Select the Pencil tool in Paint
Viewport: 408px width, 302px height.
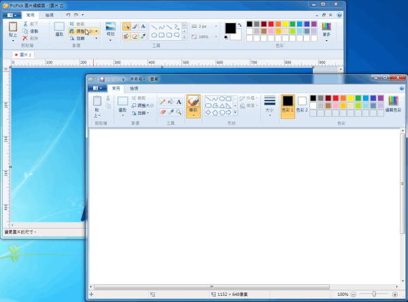[162, 102]
